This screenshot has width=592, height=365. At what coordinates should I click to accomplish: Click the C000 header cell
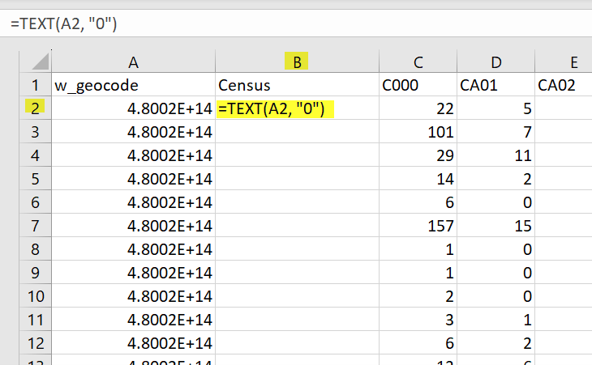pos(418,85)
